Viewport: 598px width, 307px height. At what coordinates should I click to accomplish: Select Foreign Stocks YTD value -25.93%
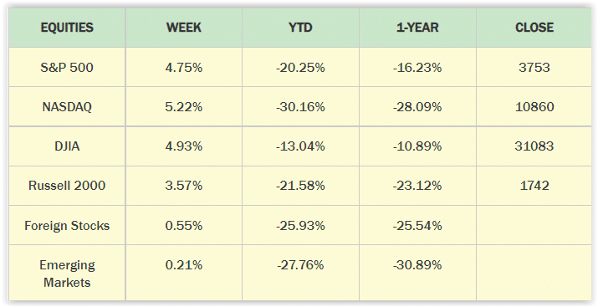coord(300,225)
